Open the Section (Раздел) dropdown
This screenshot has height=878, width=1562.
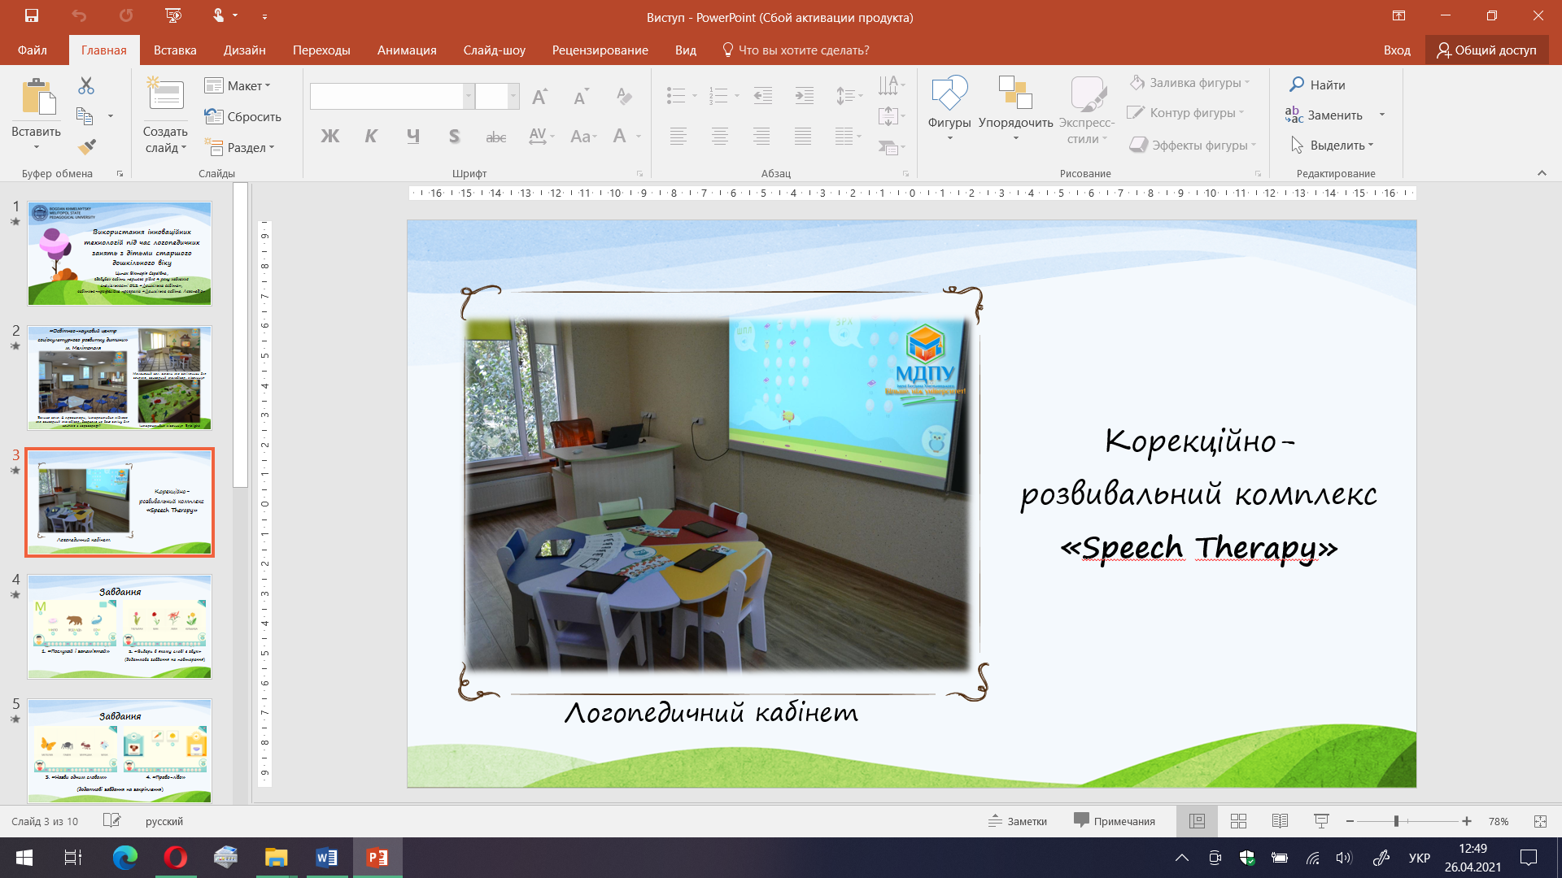pyautogui.click(x=240, y=147)
